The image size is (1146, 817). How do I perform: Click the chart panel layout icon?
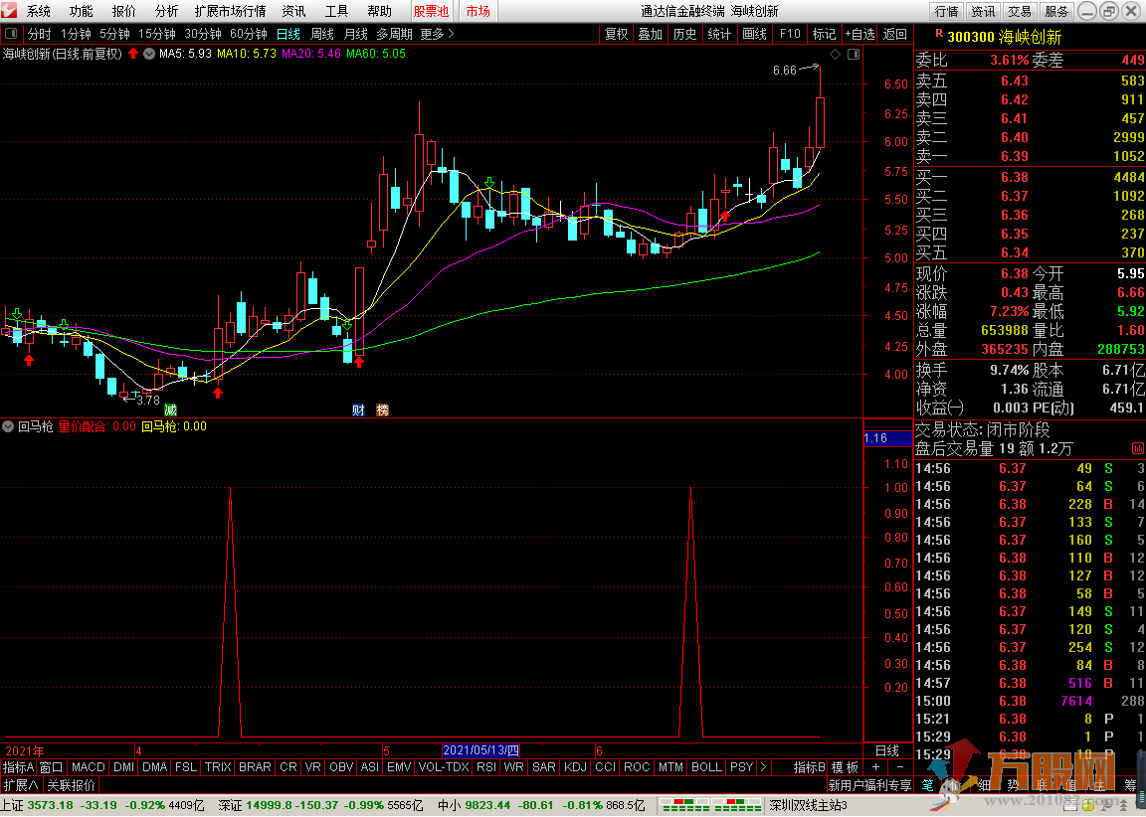tap(853, 54)
